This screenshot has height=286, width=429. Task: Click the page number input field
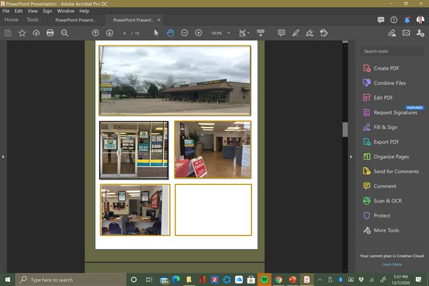[125, 33]
